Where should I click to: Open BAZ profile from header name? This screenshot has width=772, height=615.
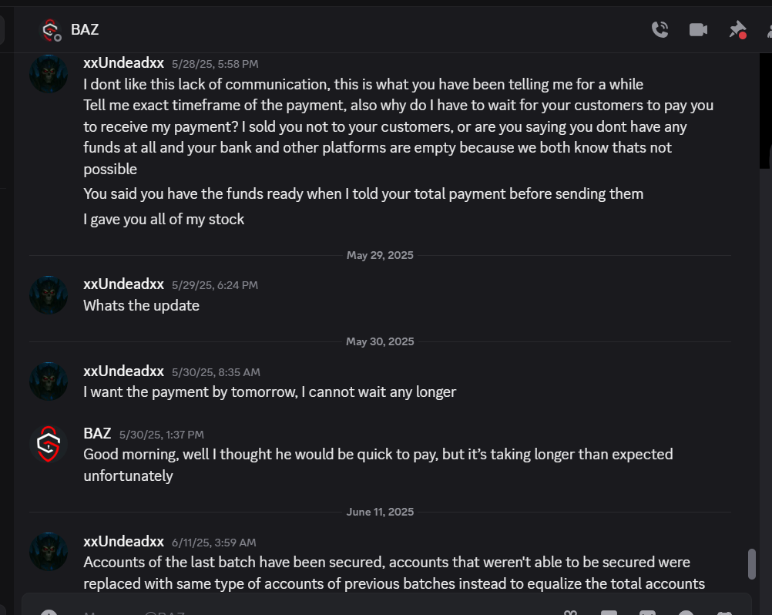85,29
